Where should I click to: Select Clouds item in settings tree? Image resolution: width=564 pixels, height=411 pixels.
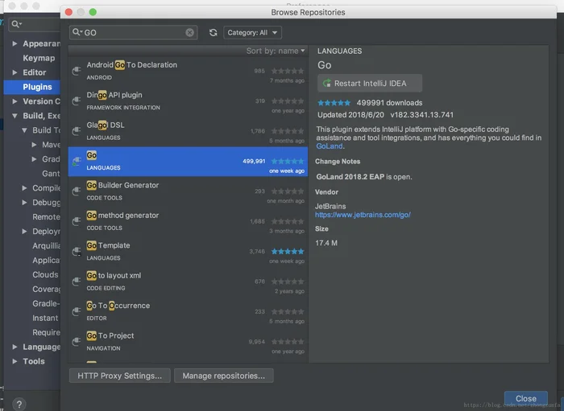coord(45,275)
